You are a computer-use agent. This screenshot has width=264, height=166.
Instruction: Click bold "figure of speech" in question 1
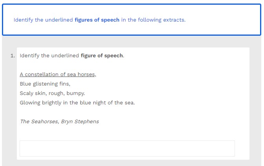coord(102,56)
